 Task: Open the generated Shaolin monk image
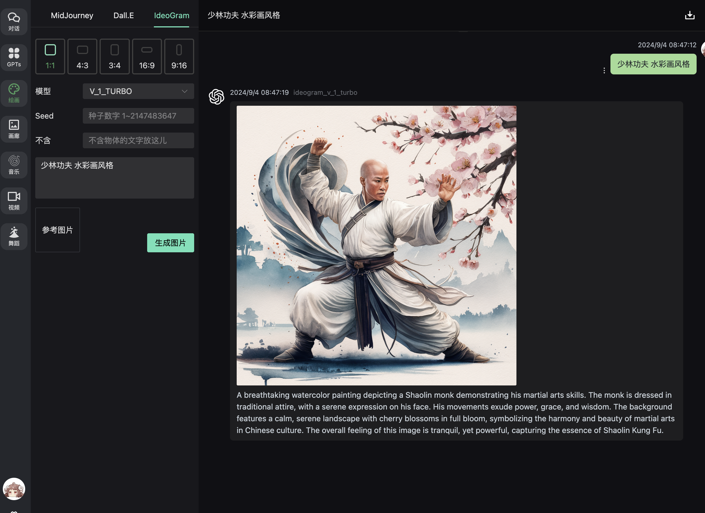coord(376,246)
